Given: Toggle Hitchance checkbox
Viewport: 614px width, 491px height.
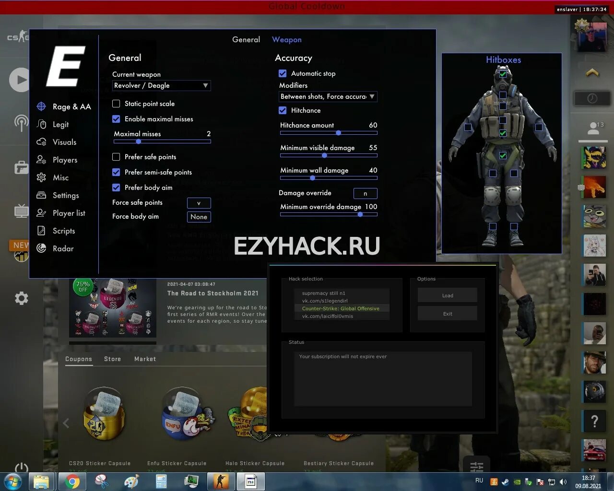Looking at the screenshot, I should pos(283,110).
